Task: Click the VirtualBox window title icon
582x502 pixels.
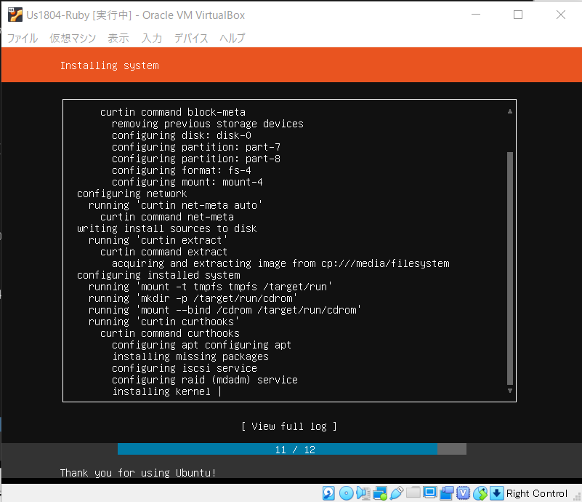Action: click(15, 15)
